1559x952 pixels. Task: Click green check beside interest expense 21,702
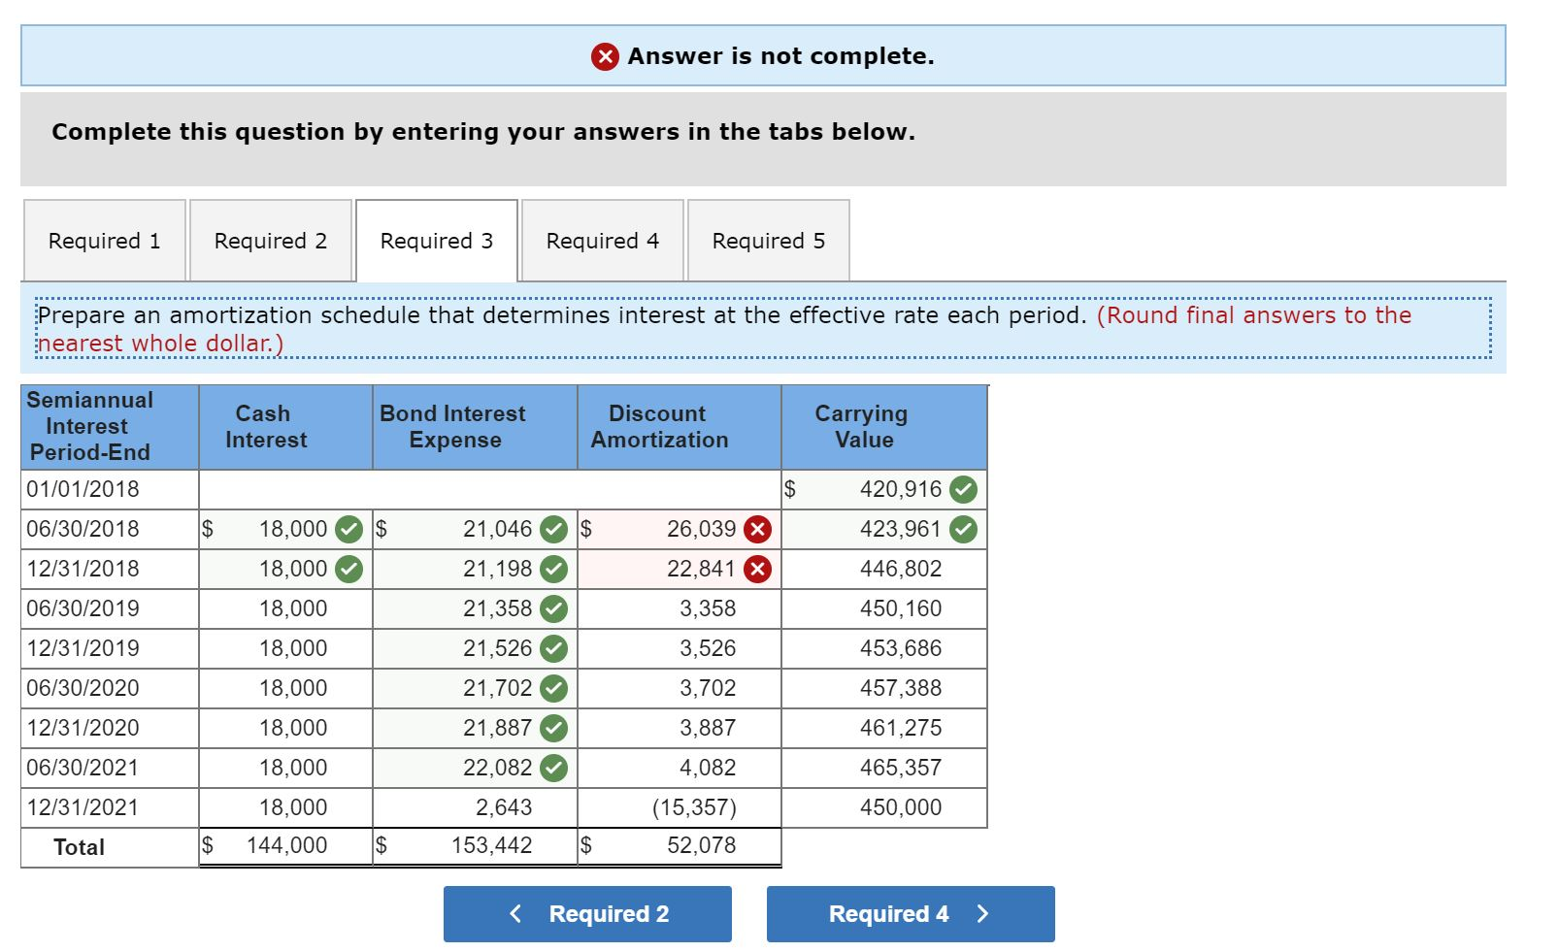(x=553, y=688)
